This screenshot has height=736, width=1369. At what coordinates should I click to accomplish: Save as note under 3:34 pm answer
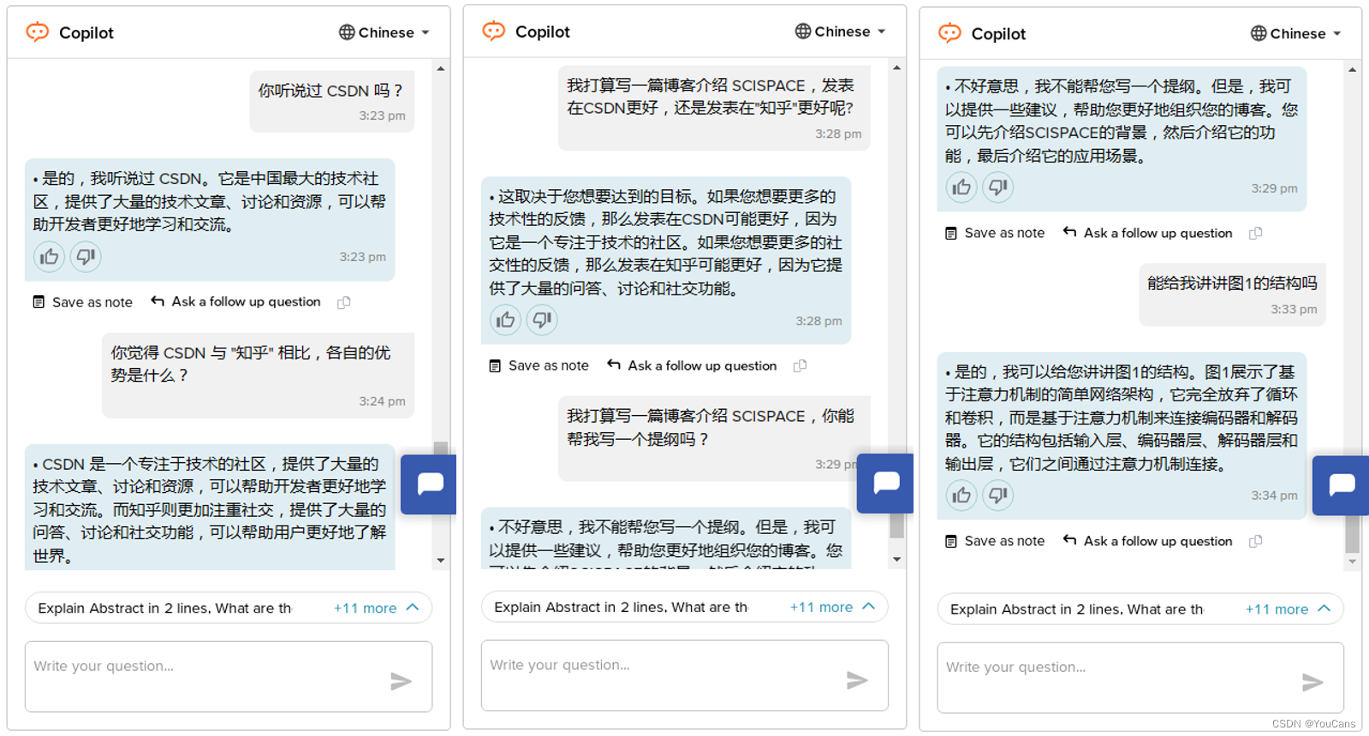click(995, 541)
